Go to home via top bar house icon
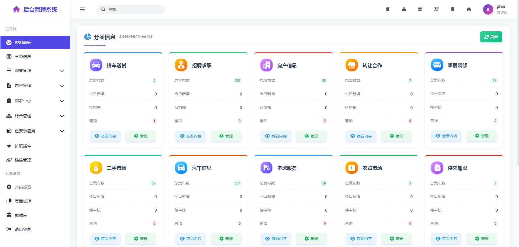The image size is (519, 247). coord(469,9)
